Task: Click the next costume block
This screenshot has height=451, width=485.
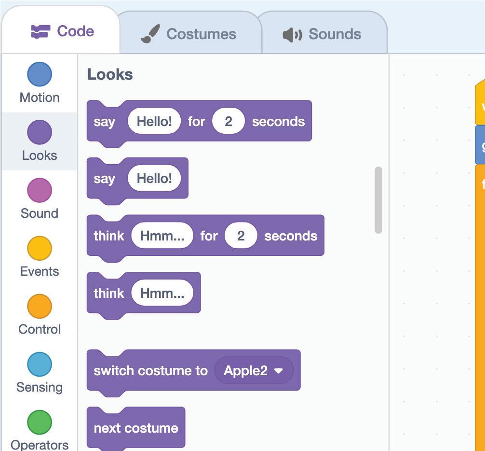Action: 136,428
